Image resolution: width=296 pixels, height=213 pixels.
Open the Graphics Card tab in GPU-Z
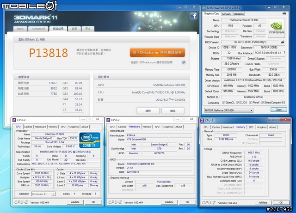[x=212, y=13]
